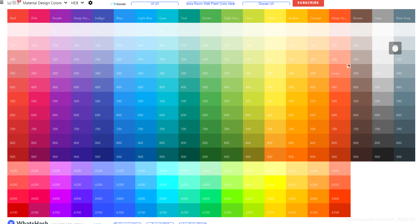Open the UI UX ad link
The height and width of the screenshot is (224, 417).
coord(155,4)
